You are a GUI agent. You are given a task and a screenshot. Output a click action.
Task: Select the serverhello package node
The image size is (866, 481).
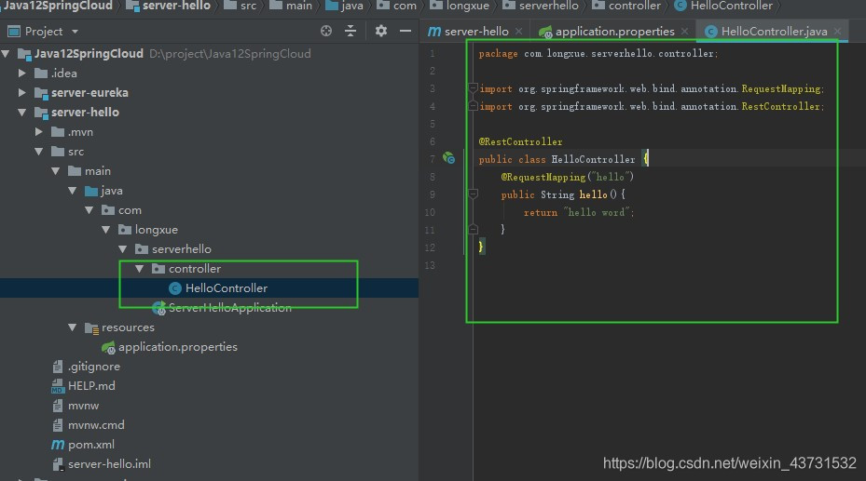pyautogui.click(x=182, y=249)
